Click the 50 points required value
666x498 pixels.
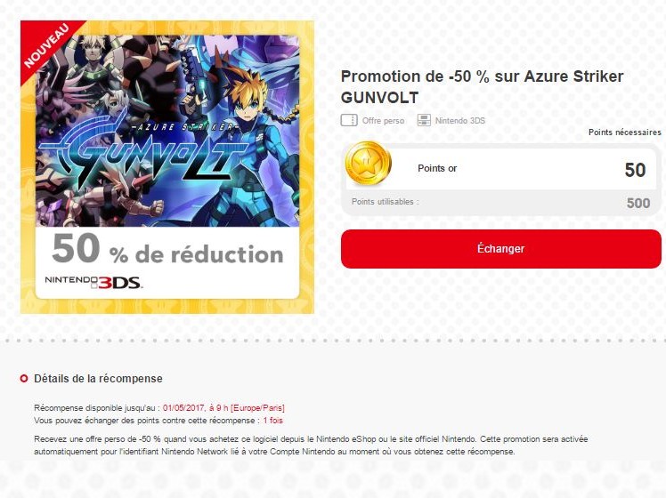point(636,170)
